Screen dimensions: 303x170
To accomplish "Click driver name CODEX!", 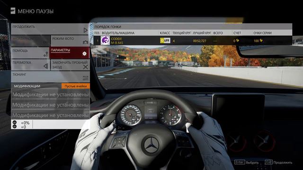I will pyautogui.click(x=116, y=39).
